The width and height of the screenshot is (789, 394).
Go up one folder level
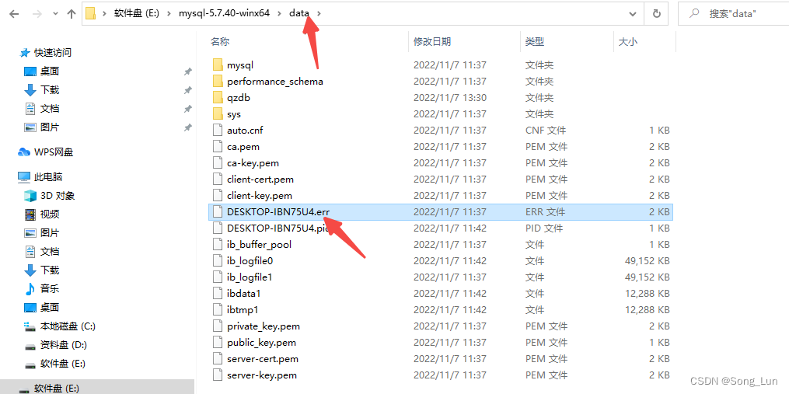[71, 14]
